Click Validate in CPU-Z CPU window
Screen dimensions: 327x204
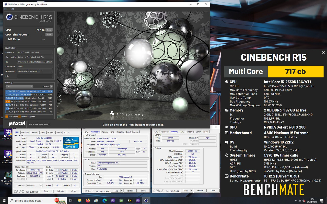[61, 191]
